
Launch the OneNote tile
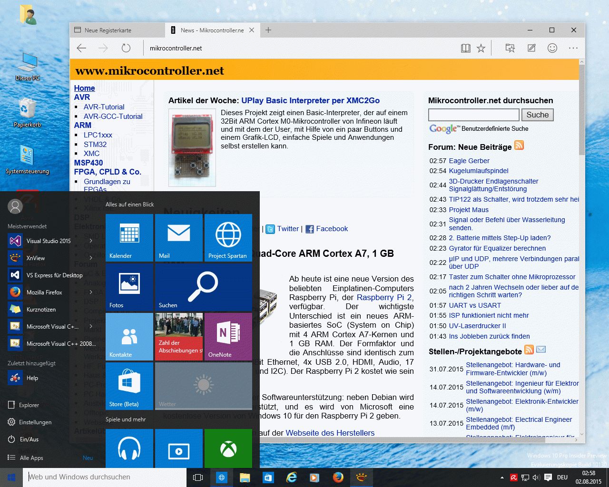[228, 336]
